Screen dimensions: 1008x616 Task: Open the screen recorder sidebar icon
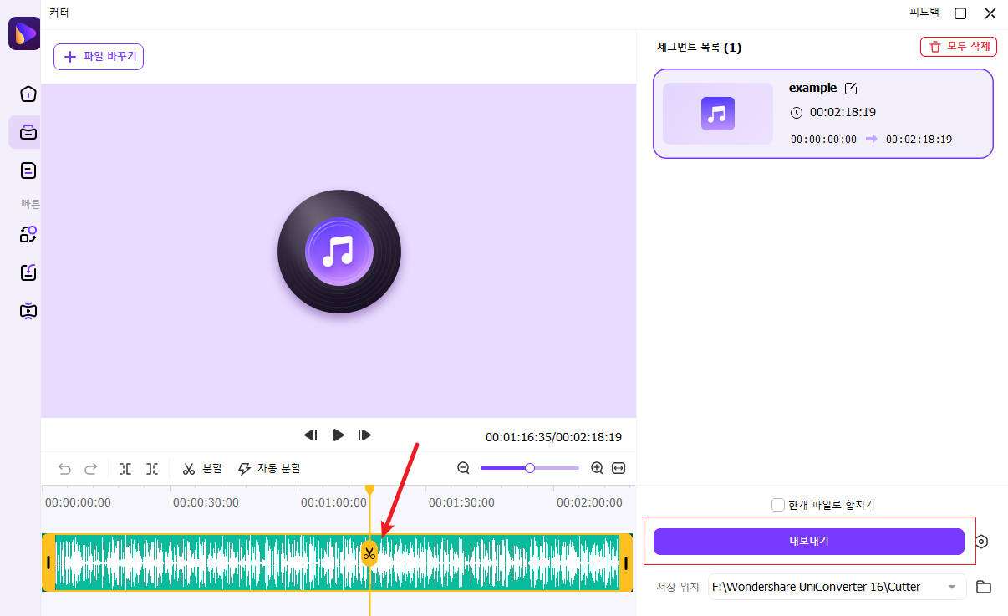point(28,311)
